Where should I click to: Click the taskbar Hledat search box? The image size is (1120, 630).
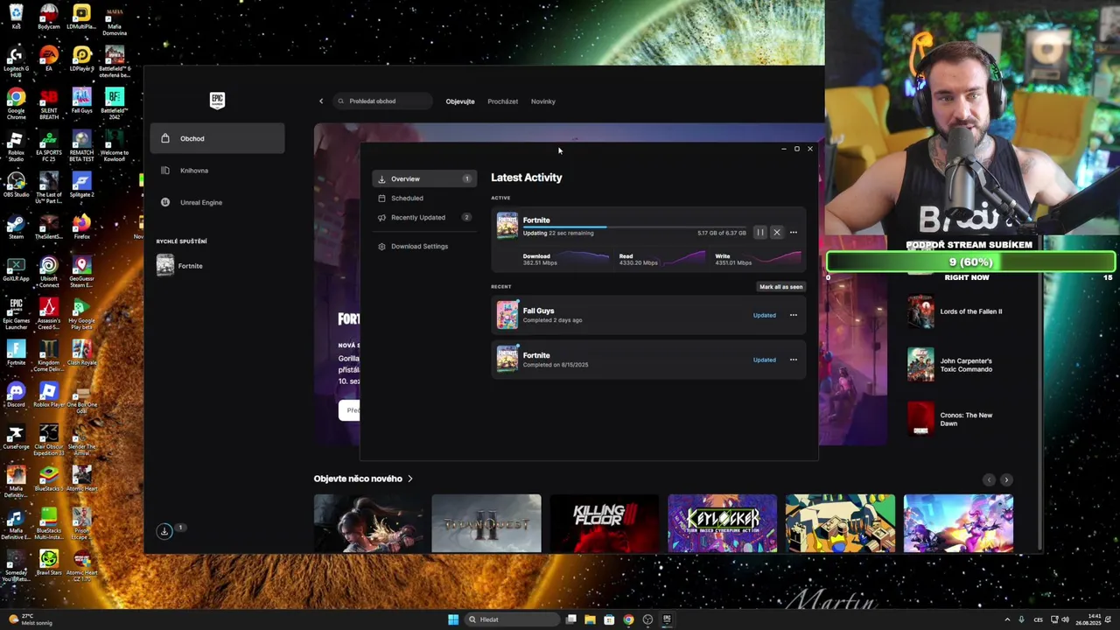(x=512, y=619)
